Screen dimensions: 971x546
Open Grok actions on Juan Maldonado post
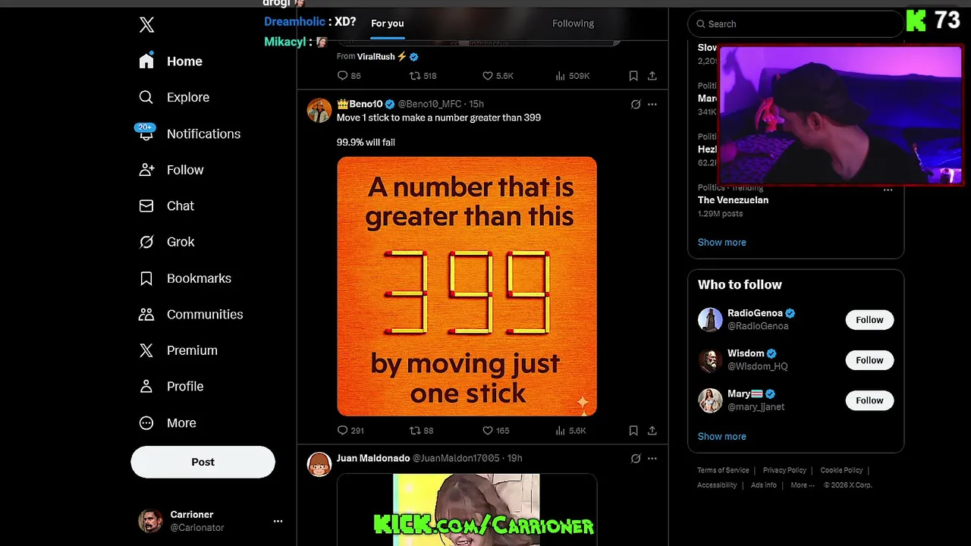tap(636, 459)
